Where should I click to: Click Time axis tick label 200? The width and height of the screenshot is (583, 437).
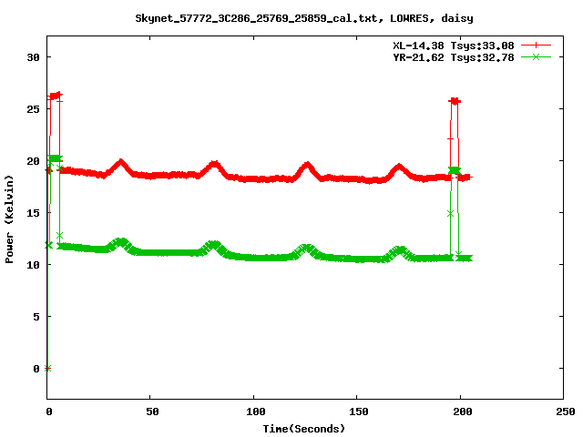click(462, 412)
